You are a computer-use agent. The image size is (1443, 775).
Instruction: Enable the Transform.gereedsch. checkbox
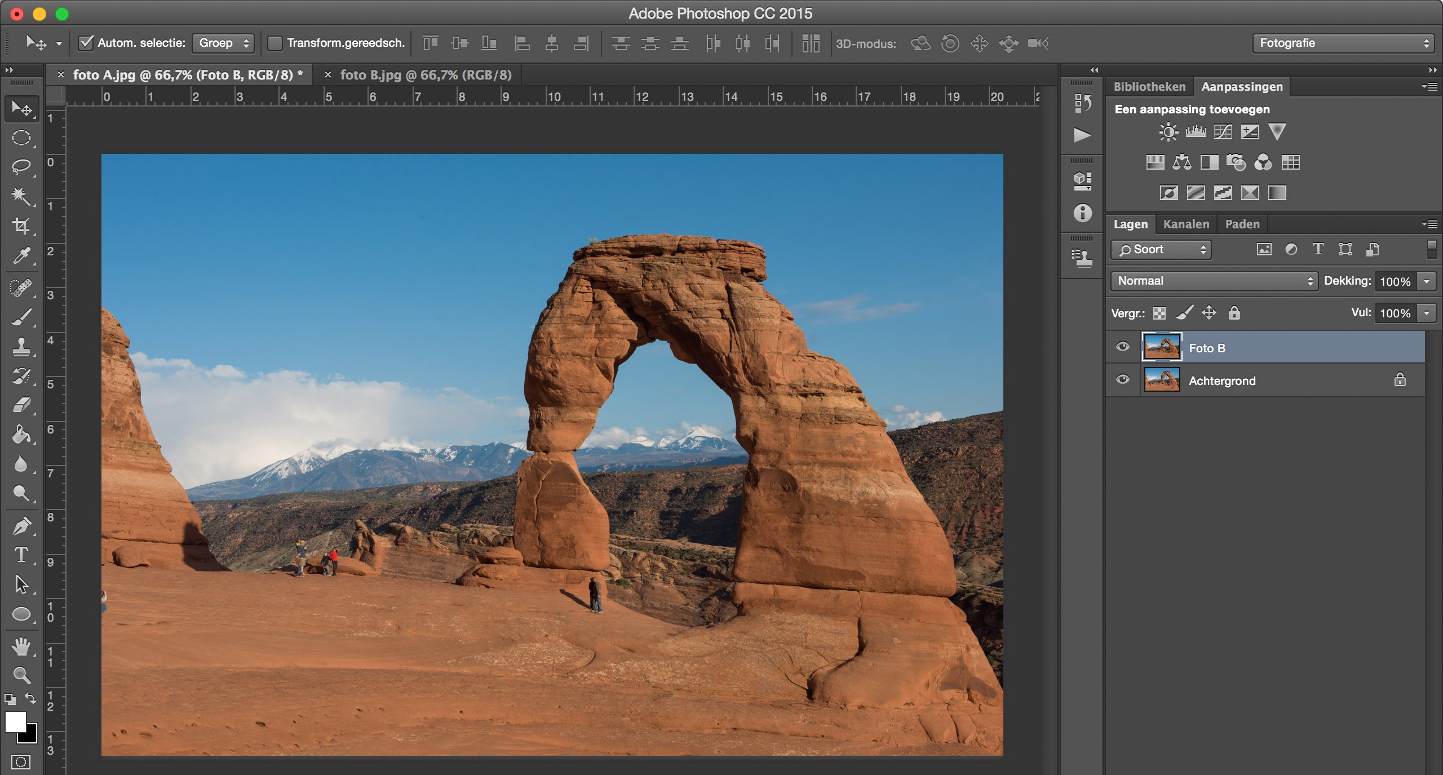[276, 43]
